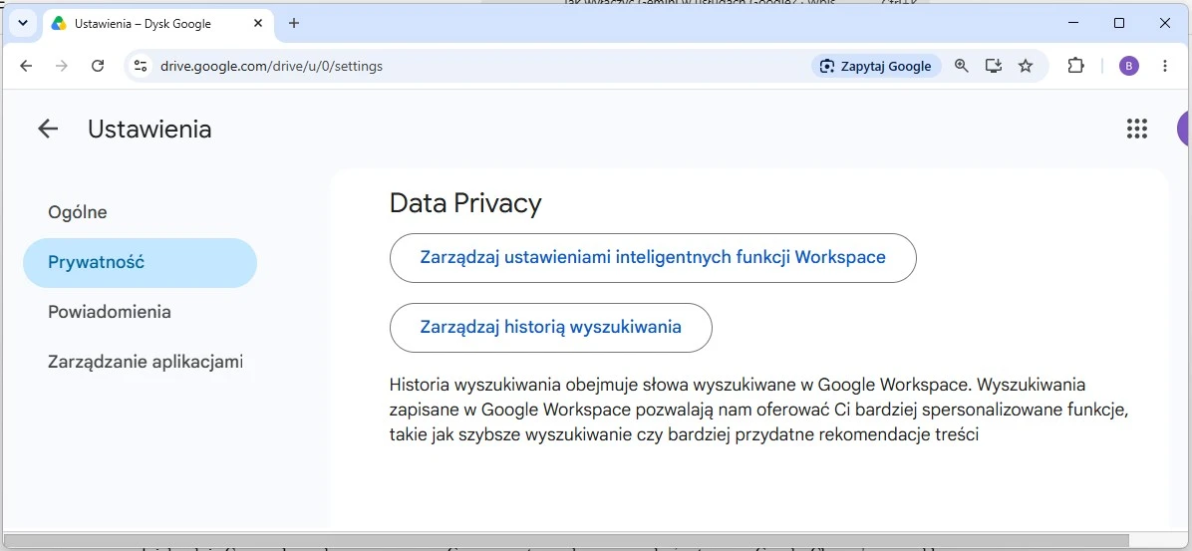1192x551 pixels.
Task: Click the browser back arrow
Action: (x=26, y=66)
